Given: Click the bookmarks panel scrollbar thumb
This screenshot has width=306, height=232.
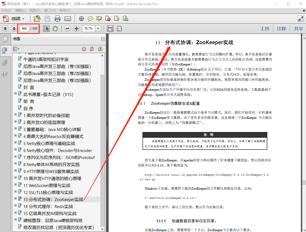Looking at the screenshot, I should (x=102, y=150).
